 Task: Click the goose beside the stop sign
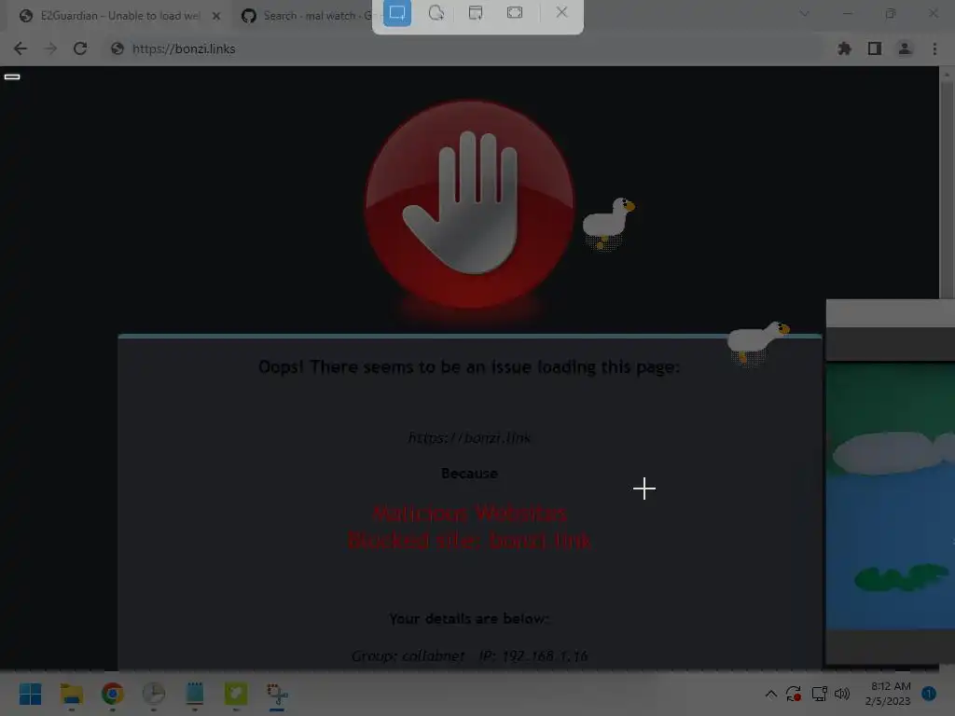point(608,223)
